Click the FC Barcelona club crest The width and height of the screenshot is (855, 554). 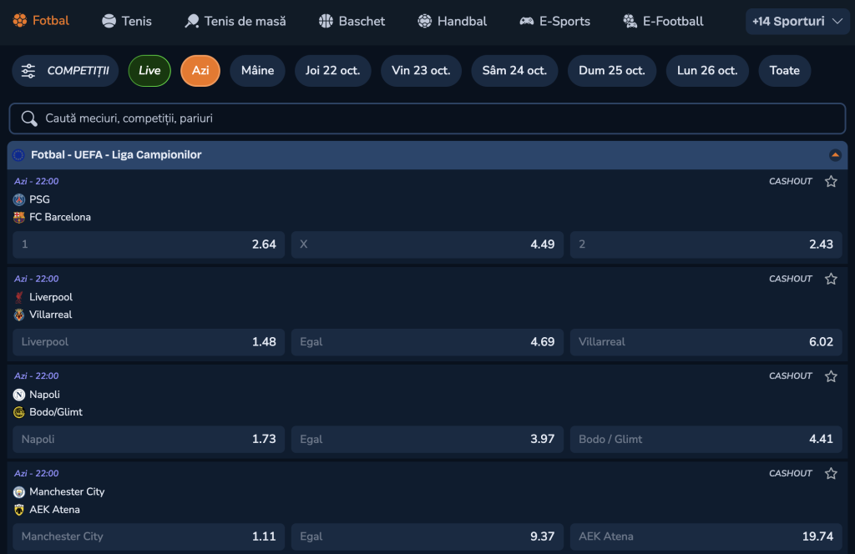coord(19,218)
